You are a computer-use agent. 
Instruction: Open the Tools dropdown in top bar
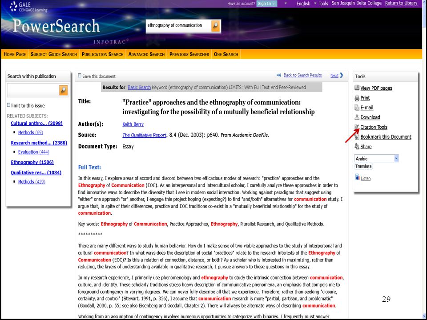point(323,4)
